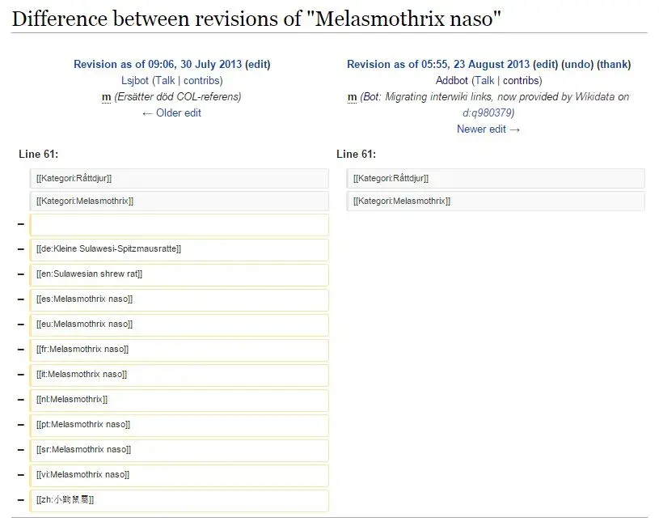Screen dimensions: 659x526
Task: Select '[[it:Melasmothrix naso]]' removed line
Action: click(x=180, y=375)
